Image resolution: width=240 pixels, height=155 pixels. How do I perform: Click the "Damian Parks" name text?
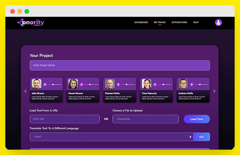(x=112, y=93)
